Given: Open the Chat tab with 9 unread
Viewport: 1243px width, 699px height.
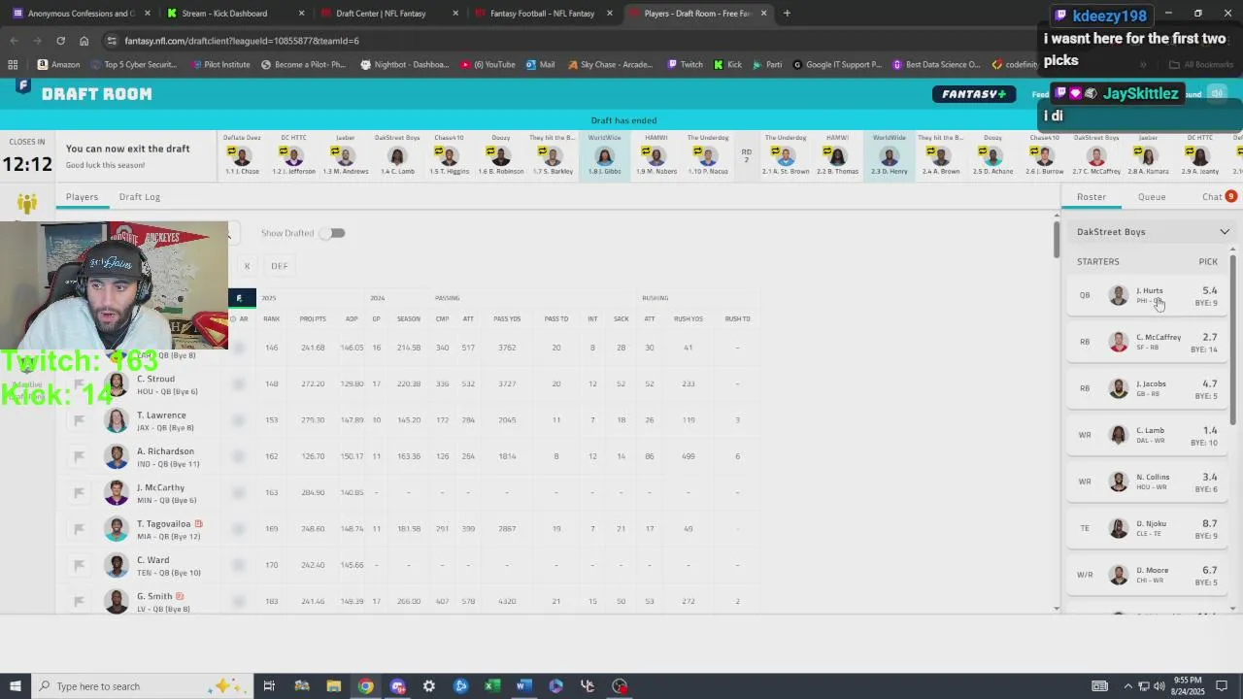Looking at the screenshot, I should click(x=1218, y=197).
